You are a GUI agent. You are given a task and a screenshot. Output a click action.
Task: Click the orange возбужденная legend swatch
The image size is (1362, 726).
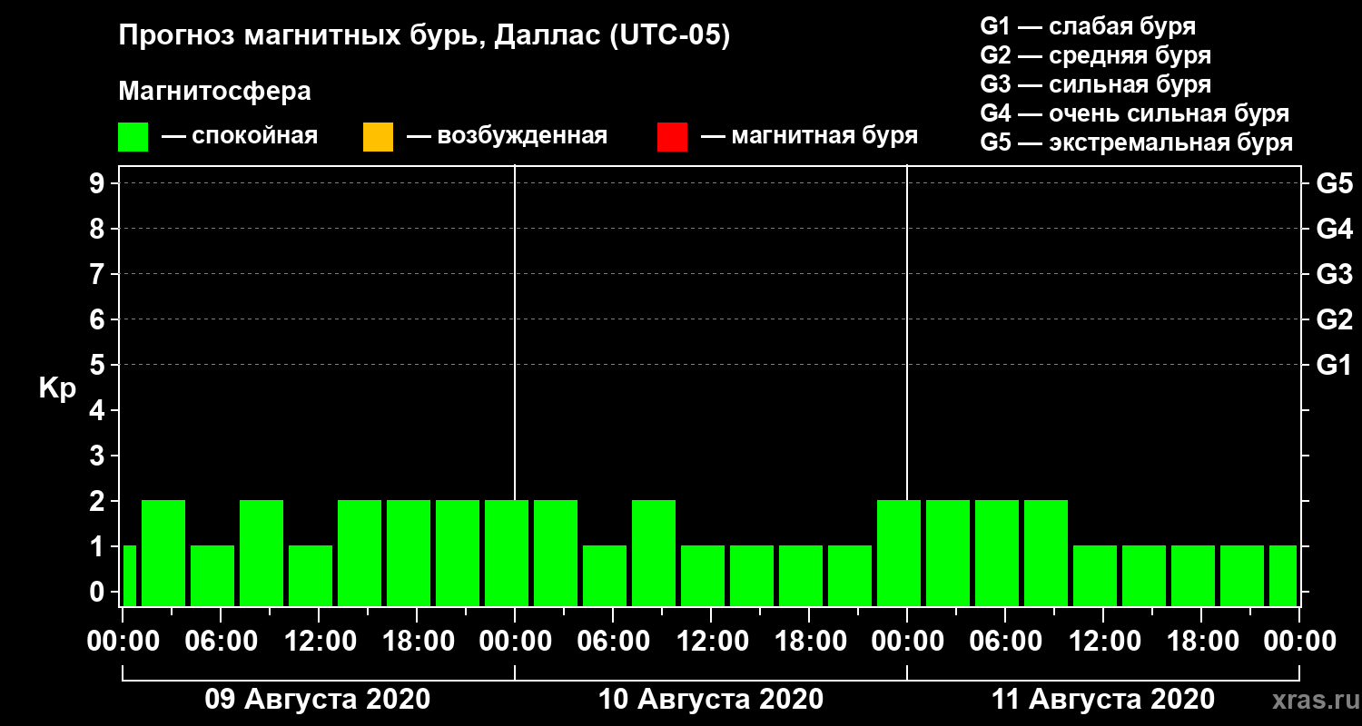(x=378, y=137)
